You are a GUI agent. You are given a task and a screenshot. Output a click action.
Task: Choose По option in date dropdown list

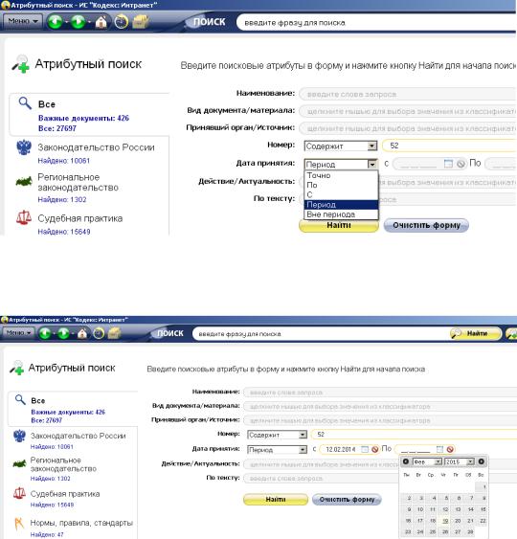(x=342, y=185)
